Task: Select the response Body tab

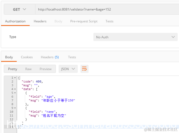Action: 9,57
